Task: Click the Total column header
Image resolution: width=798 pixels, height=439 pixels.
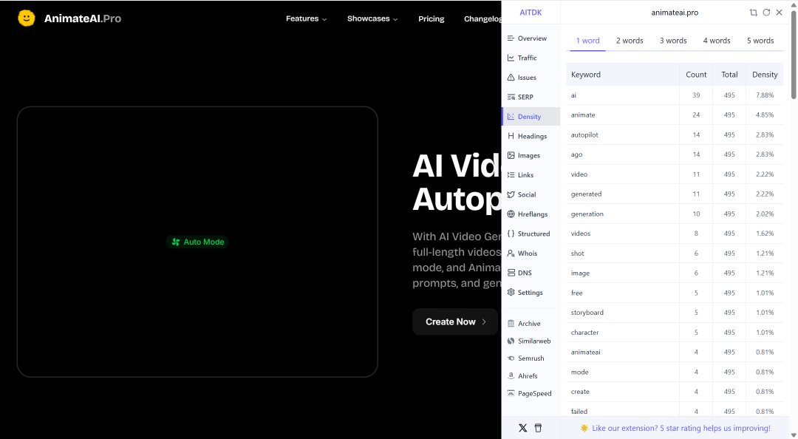Action: pos(729,75)
